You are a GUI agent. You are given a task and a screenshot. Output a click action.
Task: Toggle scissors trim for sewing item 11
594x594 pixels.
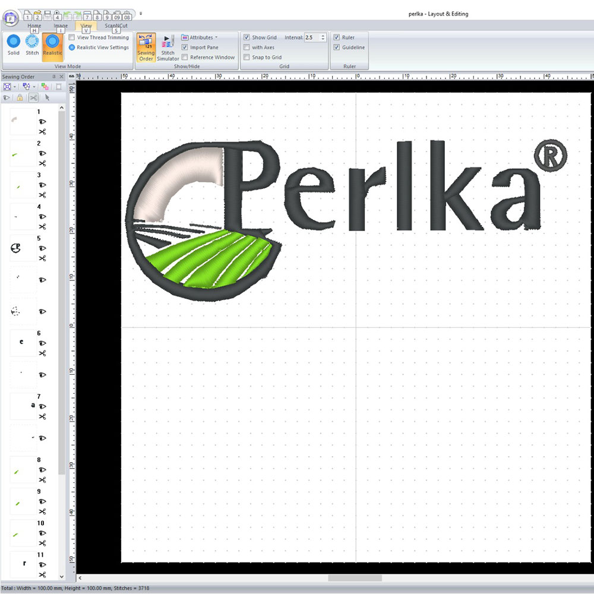pyautogui.click(x=42, y=574)
